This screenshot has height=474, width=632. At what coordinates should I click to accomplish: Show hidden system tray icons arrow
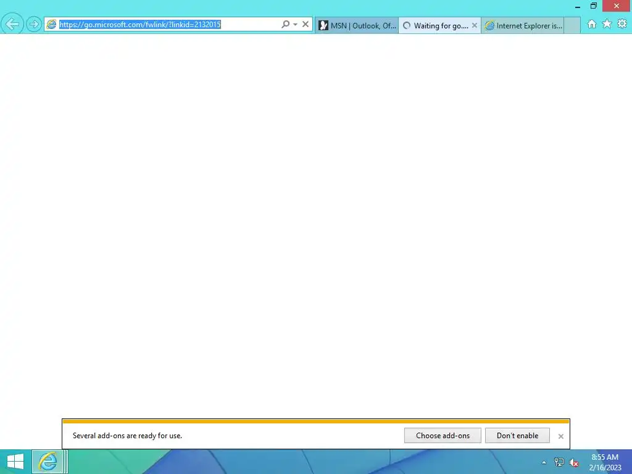point(544,462)
